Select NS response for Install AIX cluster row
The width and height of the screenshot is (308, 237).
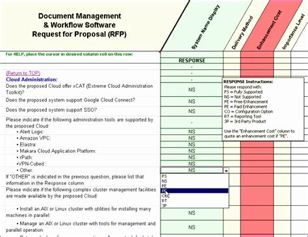click(192, 213)
